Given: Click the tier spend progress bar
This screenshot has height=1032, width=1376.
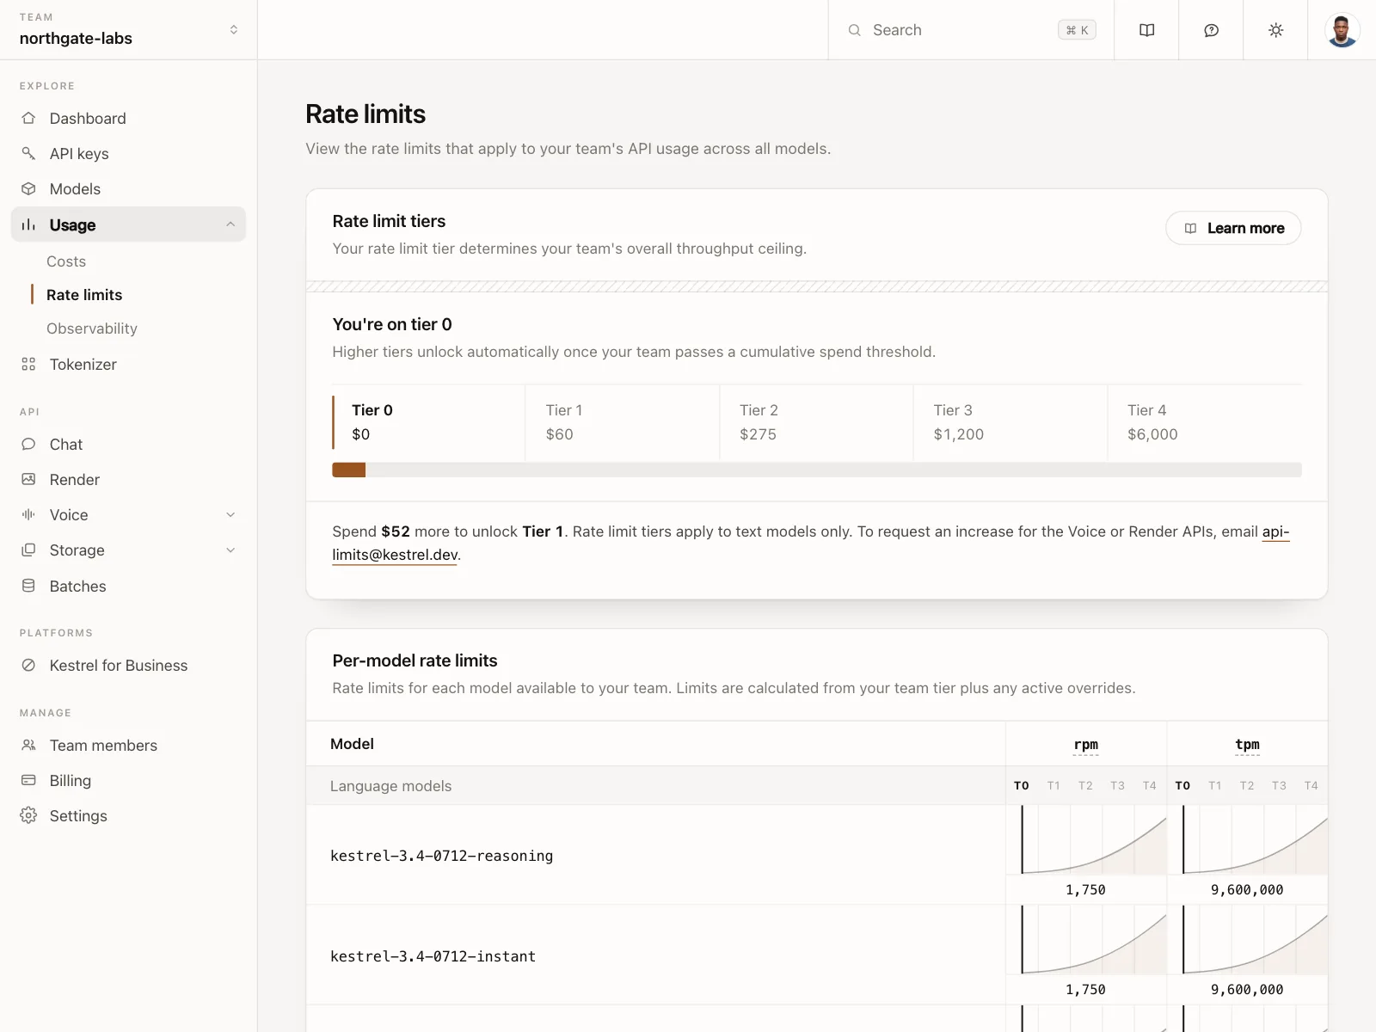Looking at the screenshot, I should [x=817, y=470].
